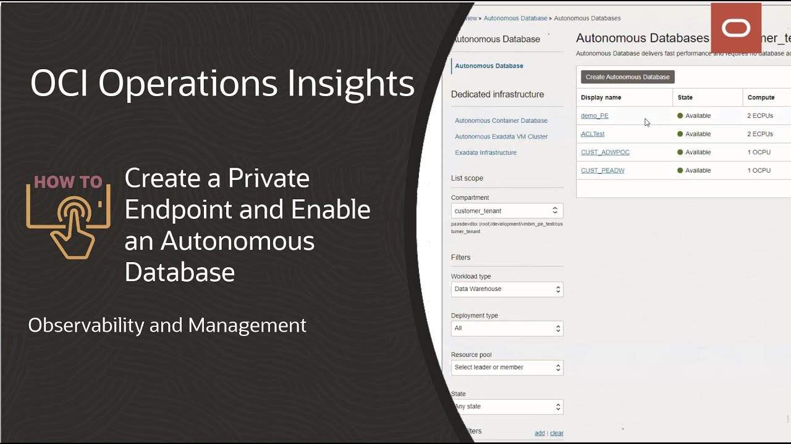Open the CUST_ADWPOC database link
Image resolution: width=791 pixels, height=444 pixels.
(605, 152)
